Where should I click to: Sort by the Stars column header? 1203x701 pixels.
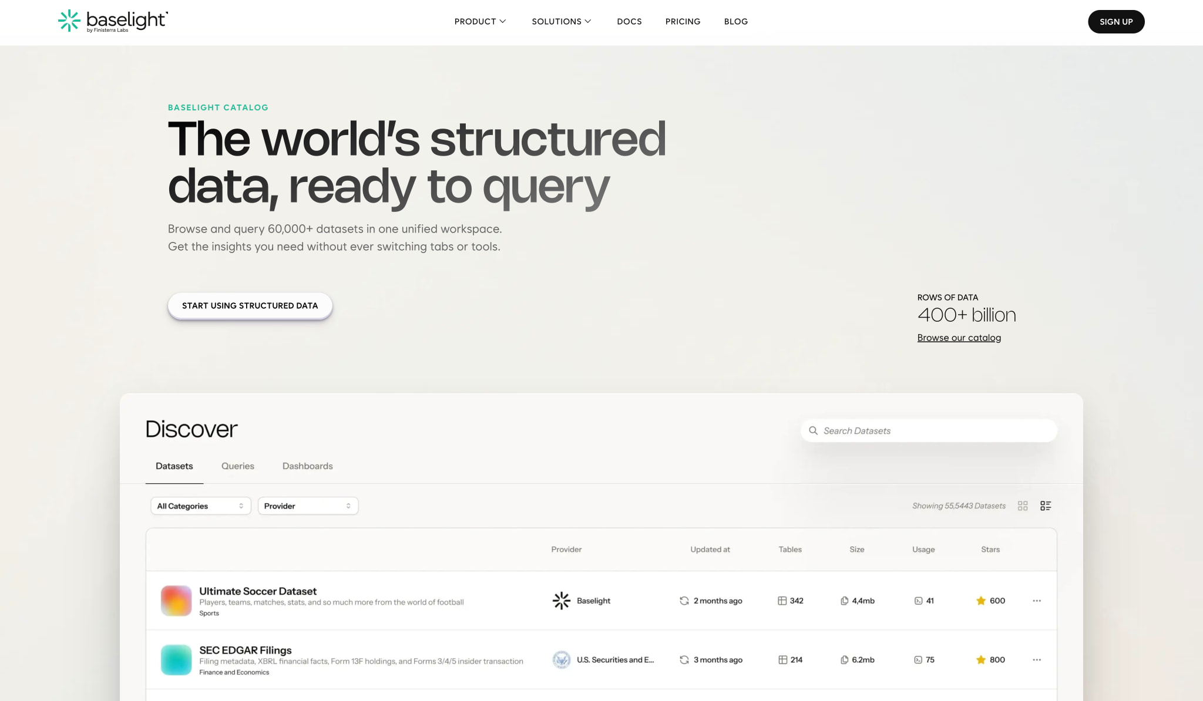(990, 550)
